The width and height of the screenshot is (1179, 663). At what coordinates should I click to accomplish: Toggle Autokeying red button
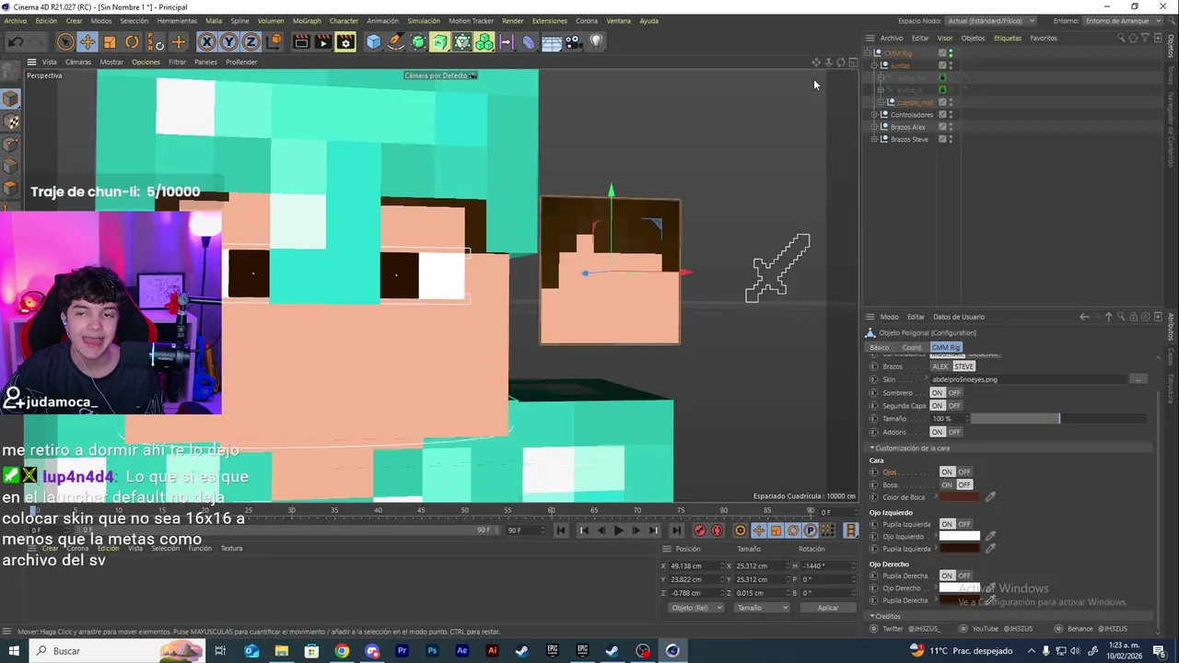click(718, 530)
